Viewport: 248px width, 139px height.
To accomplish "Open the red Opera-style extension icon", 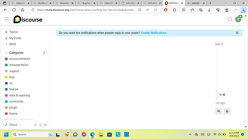I will (x=166, y=10).
